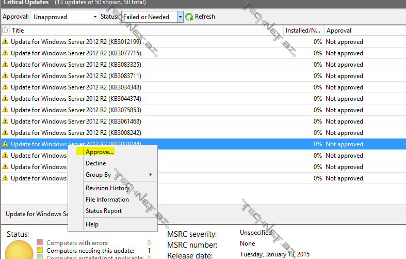Click warning icon beside KB3077715 update
The width and height of the screenshot is (406, 259).
pos(5,53)
